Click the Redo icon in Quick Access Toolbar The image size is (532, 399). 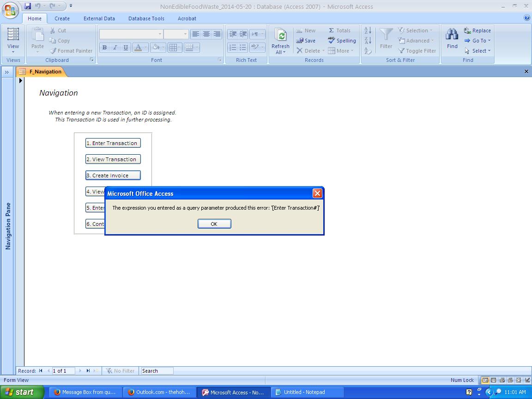coord(52,6)
